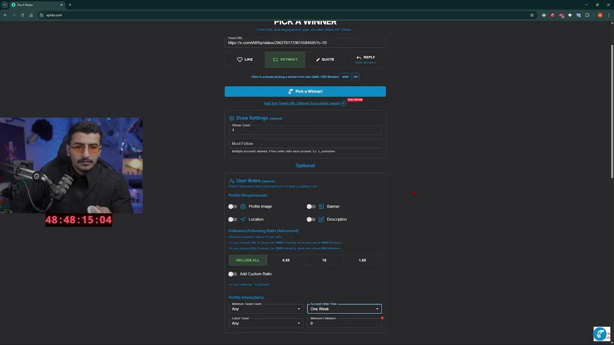
Task: Select the Quote engagement type
Action: pyautogui.click(x=325, y=59)
